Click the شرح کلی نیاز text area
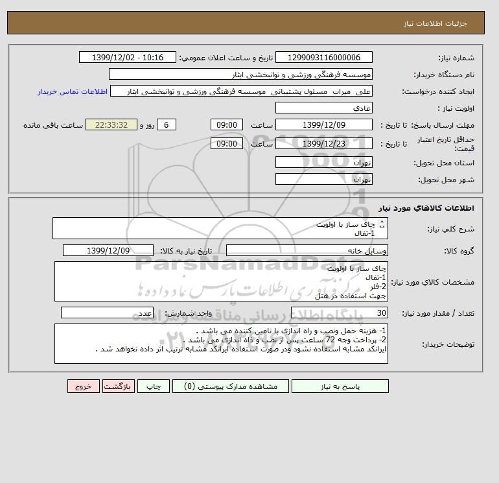 click(x=220, y=228)
